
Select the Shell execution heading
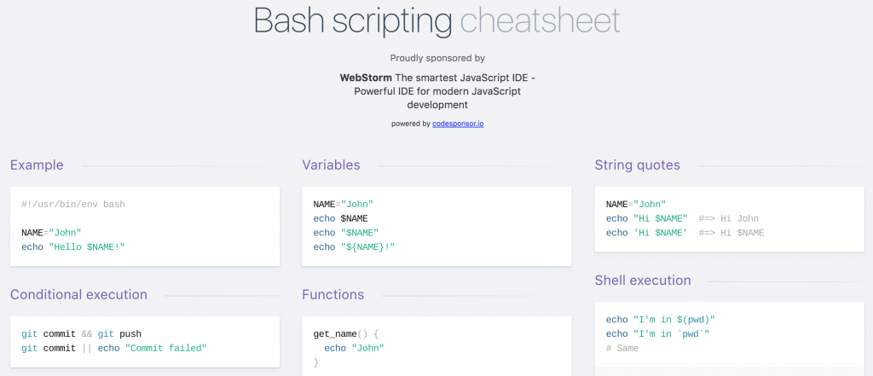[x=643, y=280]
